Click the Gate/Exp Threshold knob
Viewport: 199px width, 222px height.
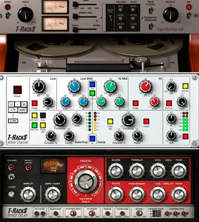pos(60,120)
